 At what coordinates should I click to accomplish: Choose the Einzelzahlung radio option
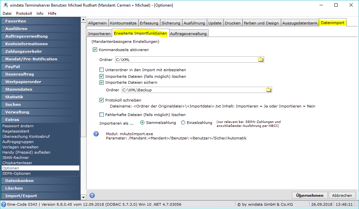point(183,123)
